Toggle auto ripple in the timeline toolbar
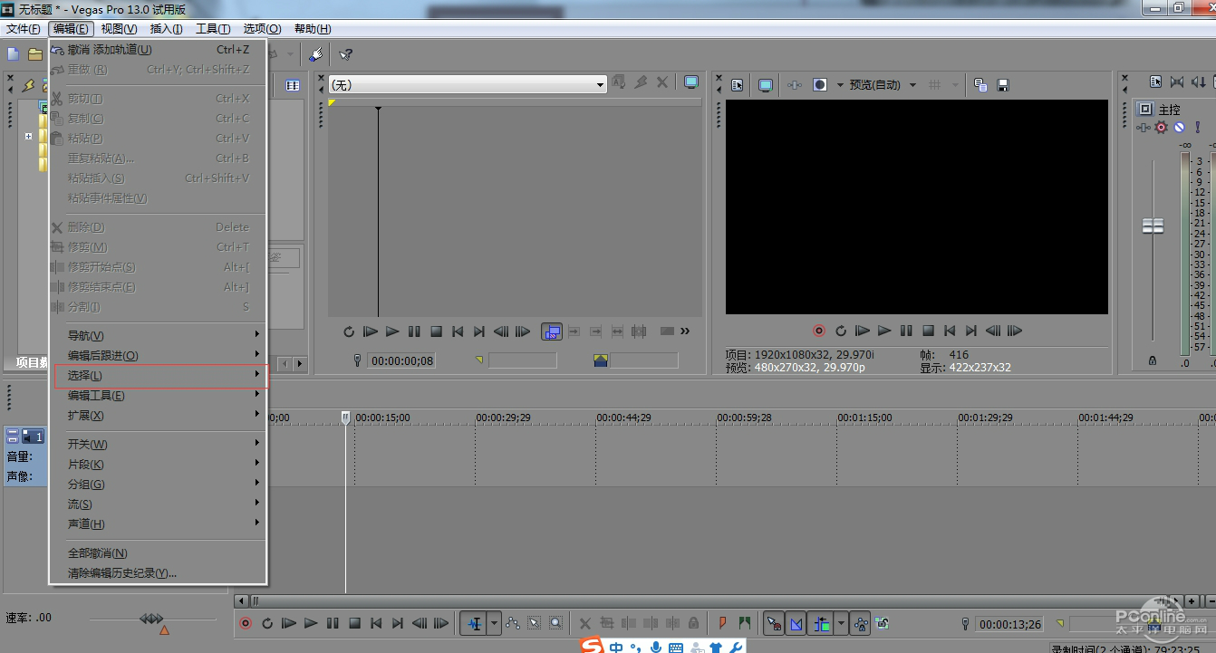The height and width of the screenshot is (653, 1216). pyautogui.click(x=822, y=623)
